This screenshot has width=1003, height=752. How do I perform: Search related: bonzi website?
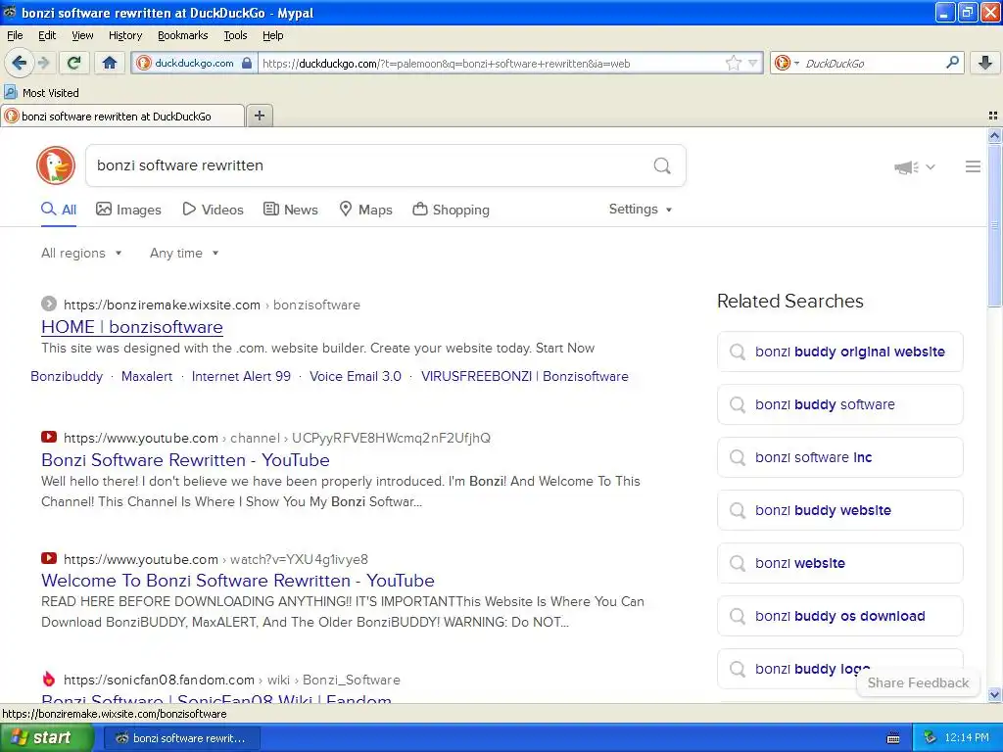[839, 563]
